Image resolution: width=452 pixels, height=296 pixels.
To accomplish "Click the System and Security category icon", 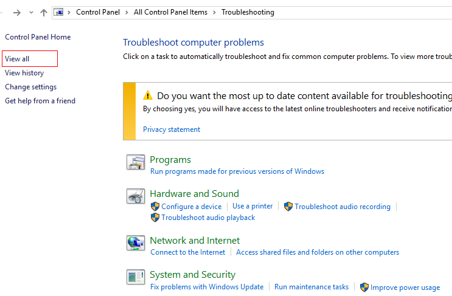I will pos(136,277).
